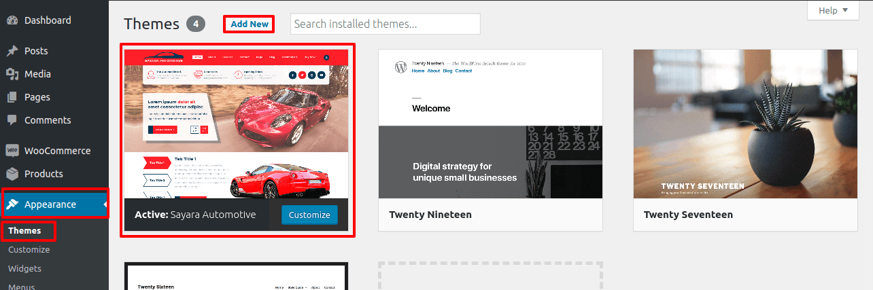Focus the Search installed themes field
This screenshot has height=290, width=873.
tap(386, 24)
